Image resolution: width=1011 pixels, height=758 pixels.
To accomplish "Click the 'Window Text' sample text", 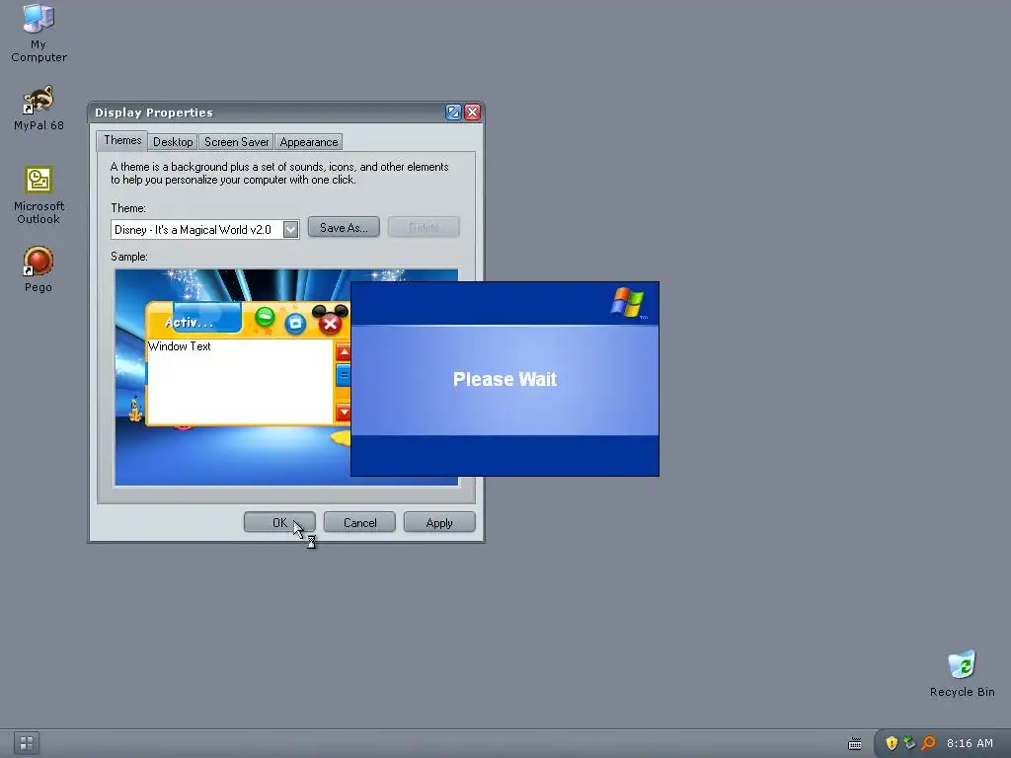I will (x=180, y=346).
